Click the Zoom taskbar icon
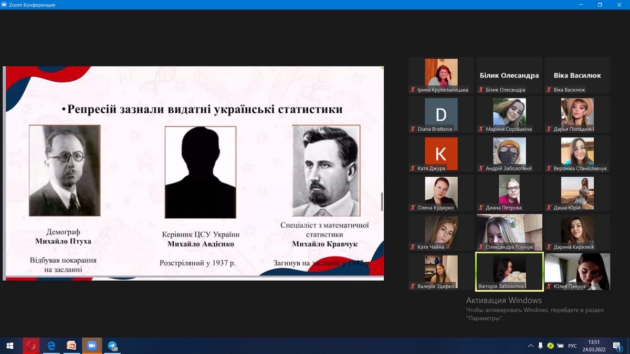This screenshot has width=630, height=354. [92, 346]
